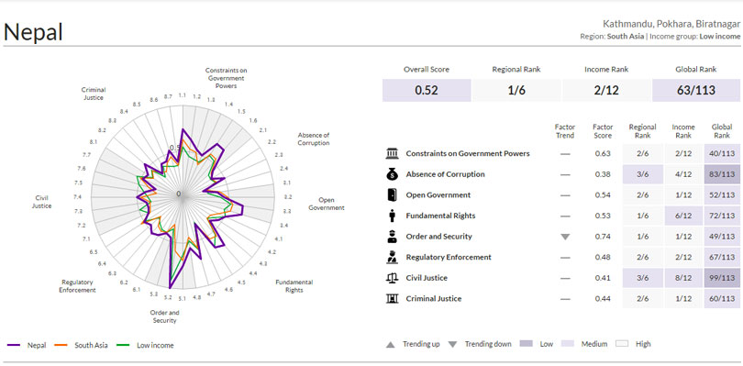Screen dimensions: 743x366
Task: Click the Order and Security row label
Action: tap(438, 236)
